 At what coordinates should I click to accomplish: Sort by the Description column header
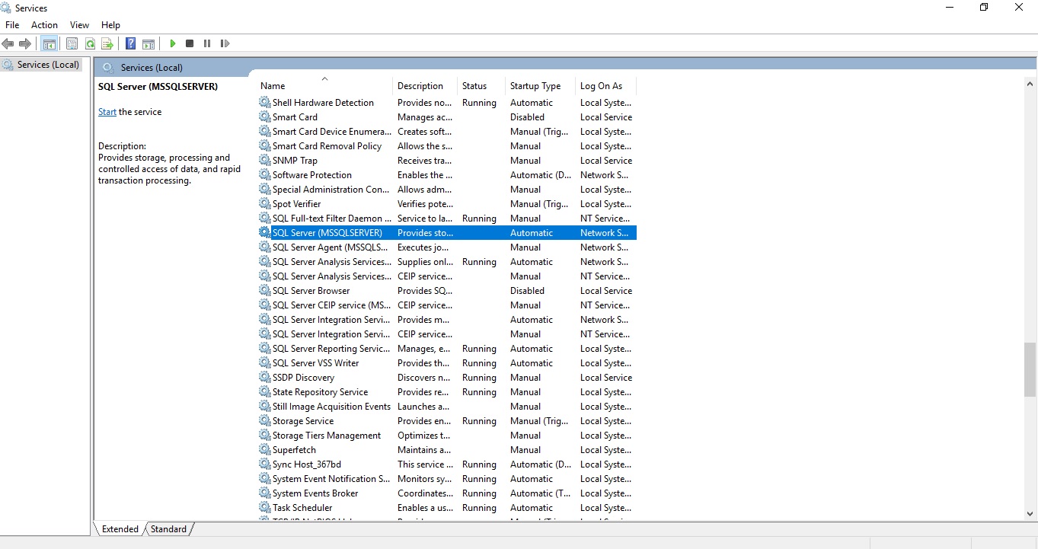tap(426, 85)
